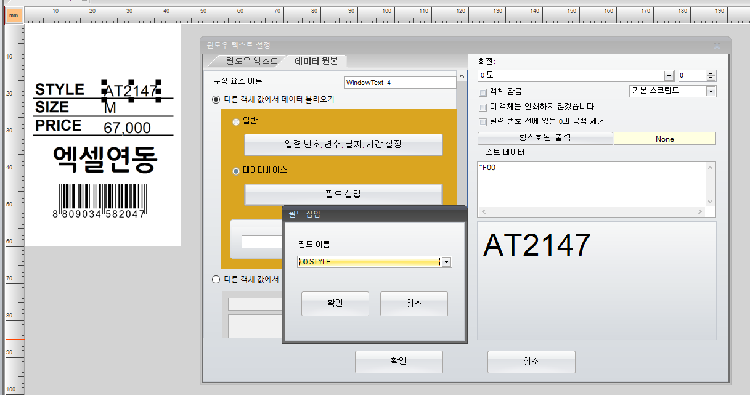Open the 기본 스크립트 dropdown
The width and height of the screenshot is (750, 395).
tap(711, 91)
